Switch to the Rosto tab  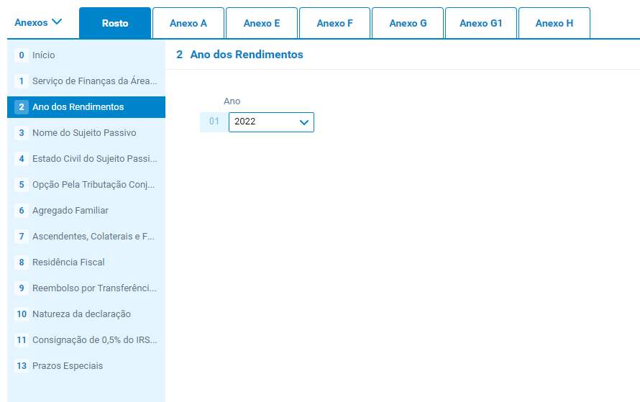pos(115,23)
